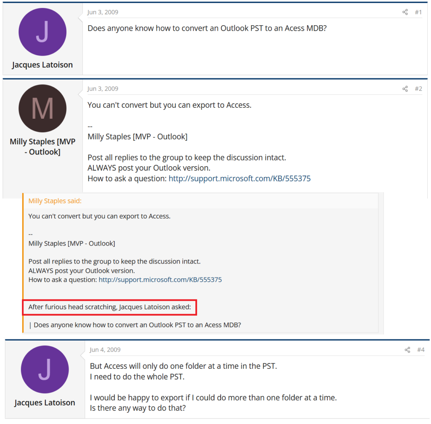Click 'ALWAYS post your Outlook version.' in quote

click(82, 271)
